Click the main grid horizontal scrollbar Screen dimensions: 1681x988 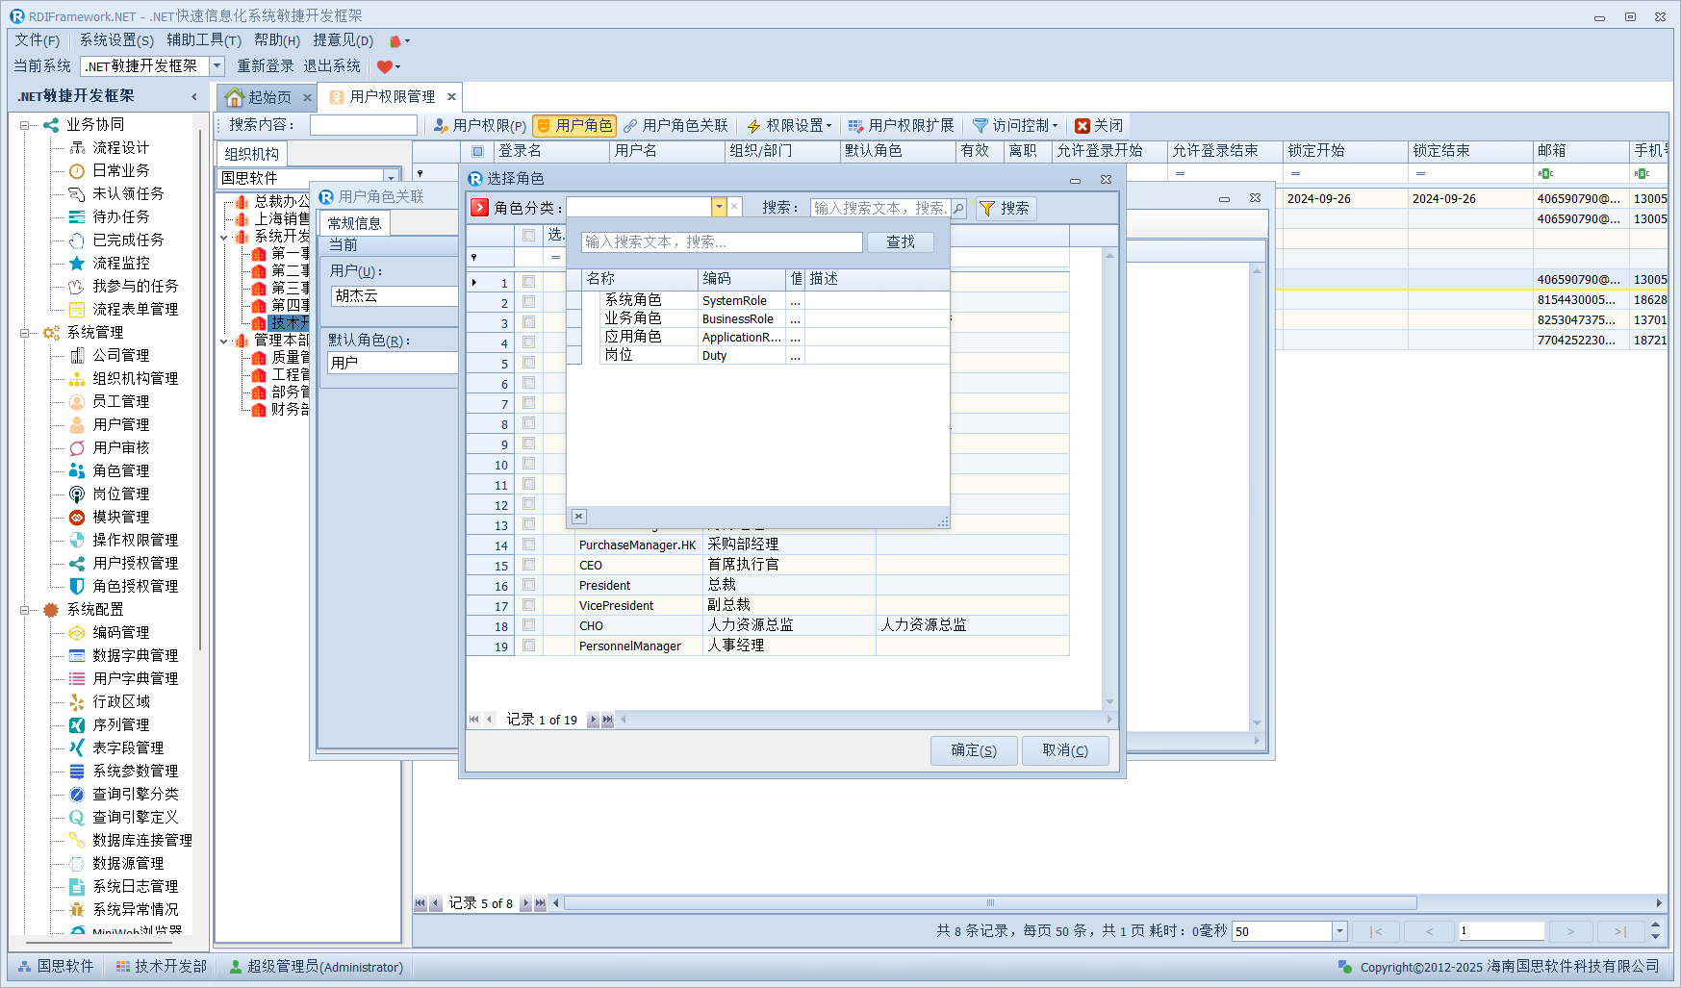991,903
